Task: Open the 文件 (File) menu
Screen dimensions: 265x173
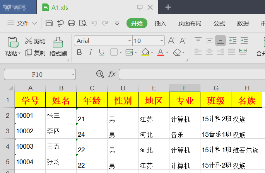Action: (18, 23)
